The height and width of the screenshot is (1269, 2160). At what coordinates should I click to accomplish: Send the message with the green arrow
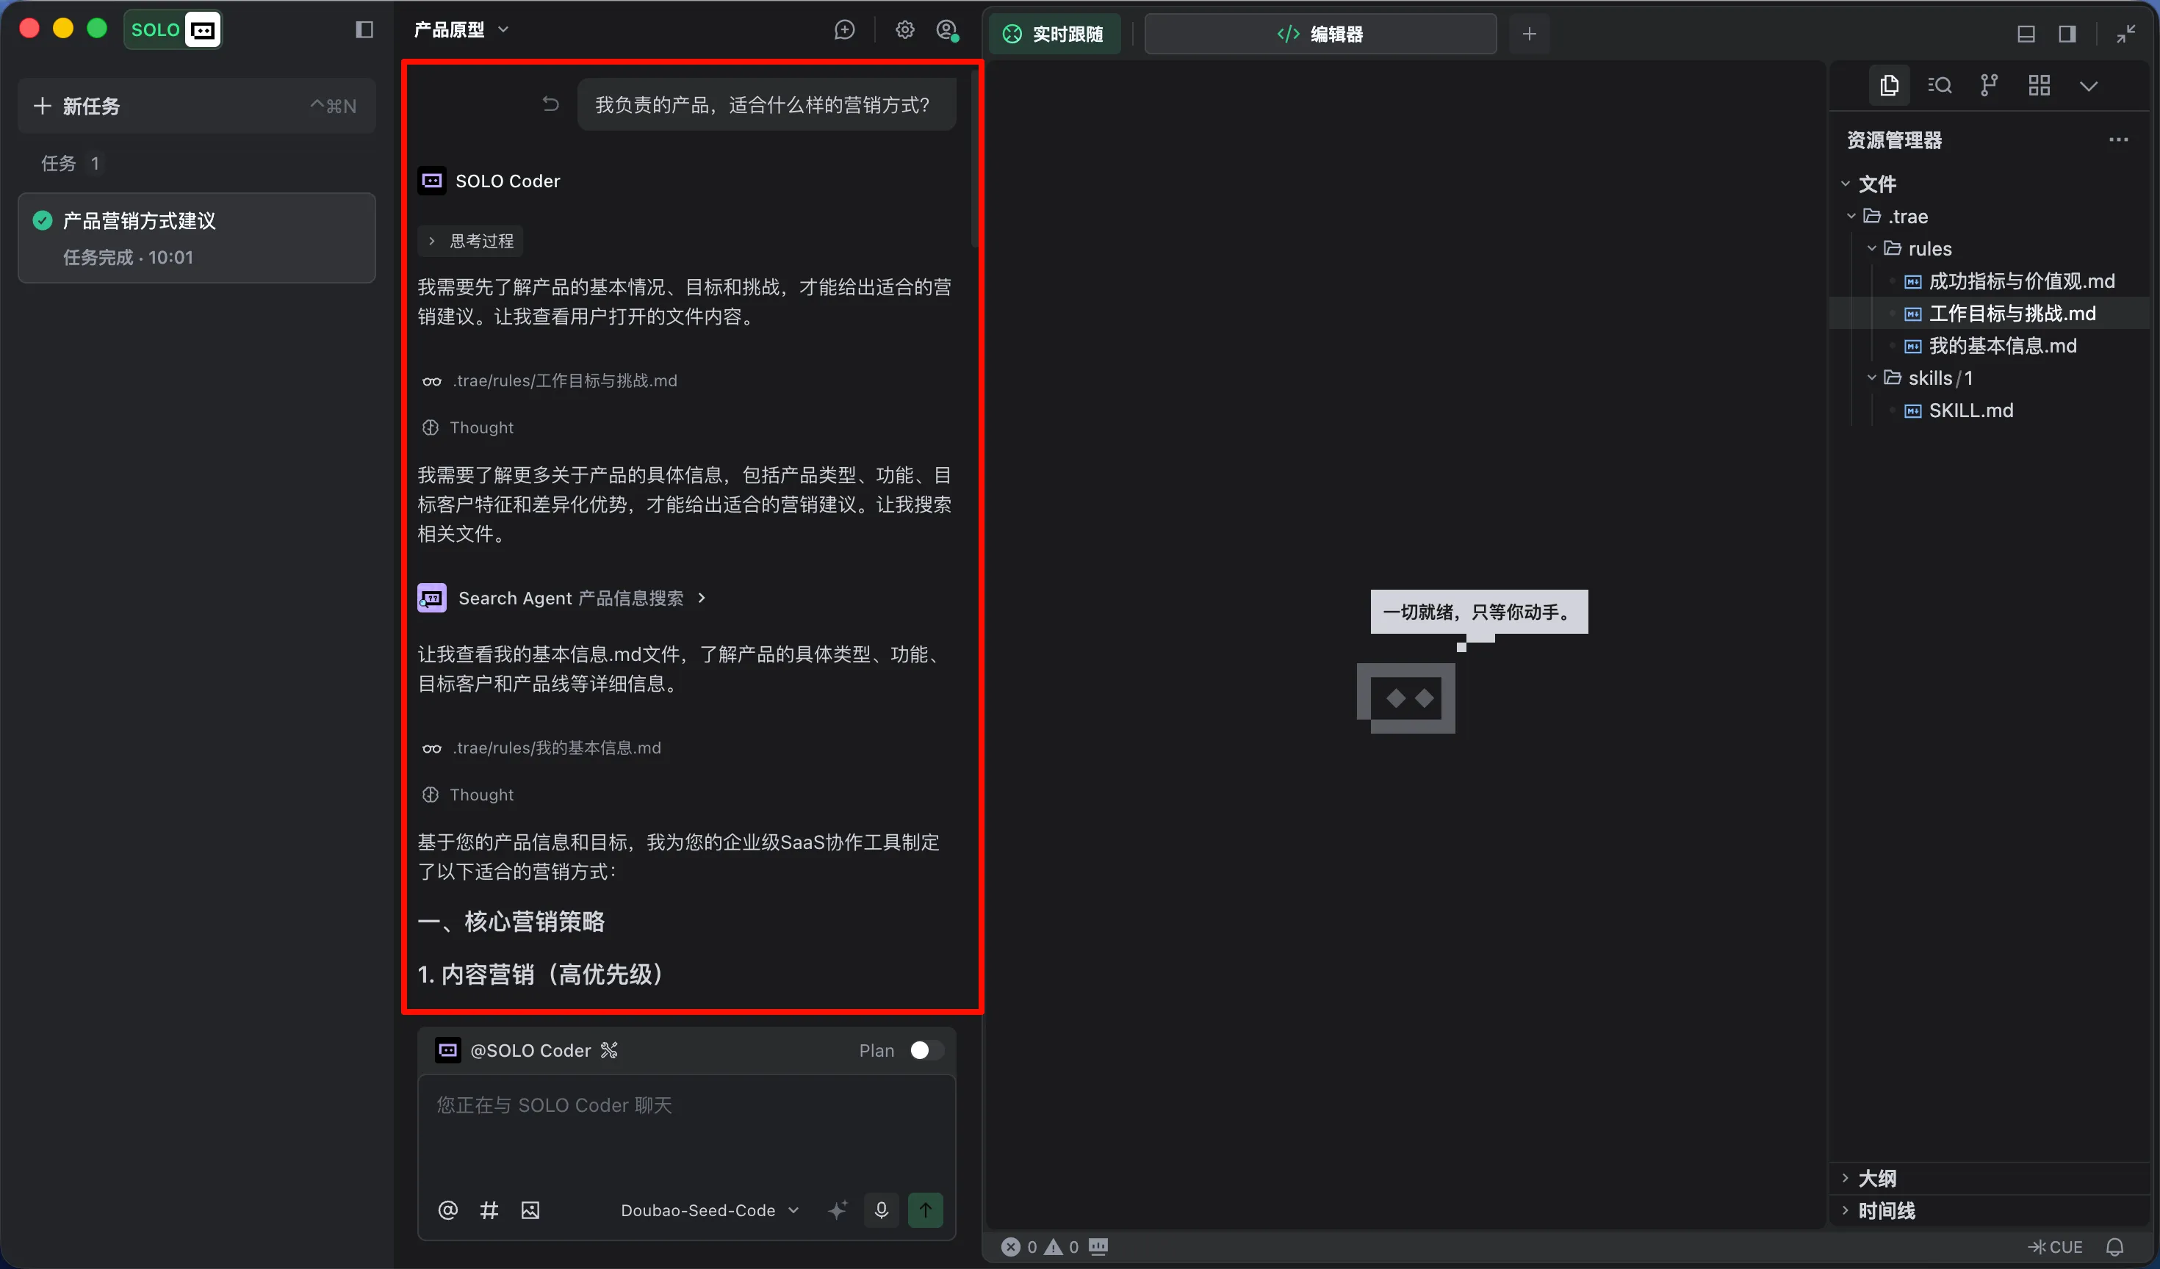coord(926,1210)
